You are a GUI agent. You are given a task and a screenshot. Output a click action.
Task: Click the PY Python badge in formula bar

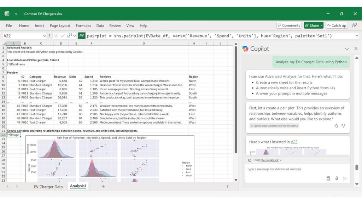click(81, 35)
